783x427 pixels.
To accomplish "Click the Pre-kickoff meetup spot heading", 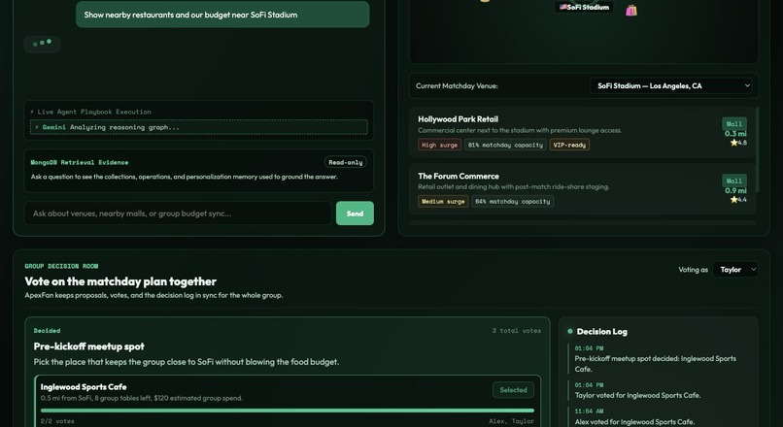I will pyautogui.click(x=88, y=346).
